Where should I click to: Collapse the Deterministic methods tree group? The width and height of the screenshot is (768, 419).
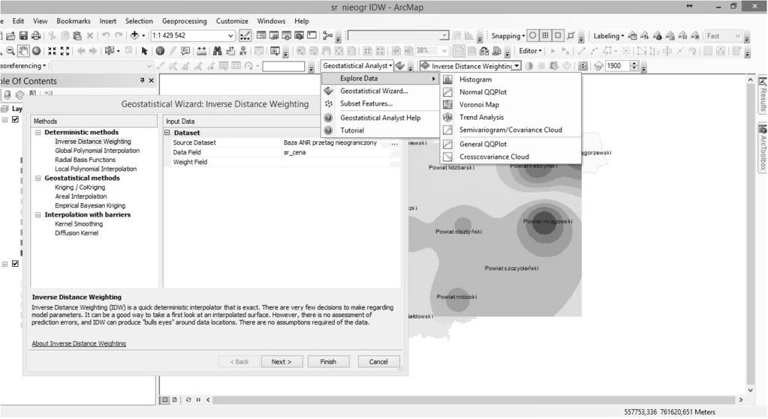[38, 133]
